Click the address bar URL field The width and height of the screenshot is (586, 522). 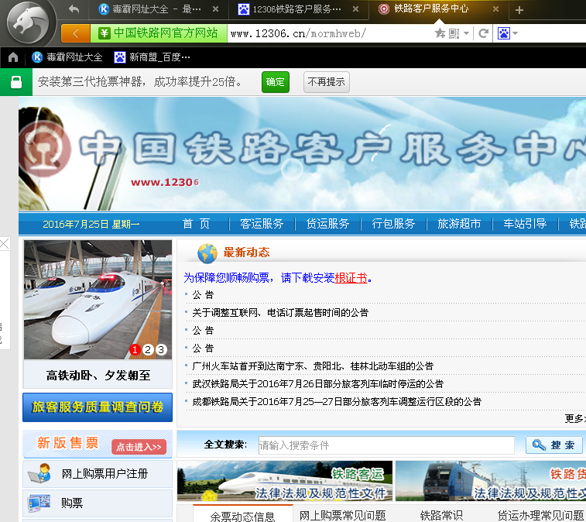click(329, 33)
